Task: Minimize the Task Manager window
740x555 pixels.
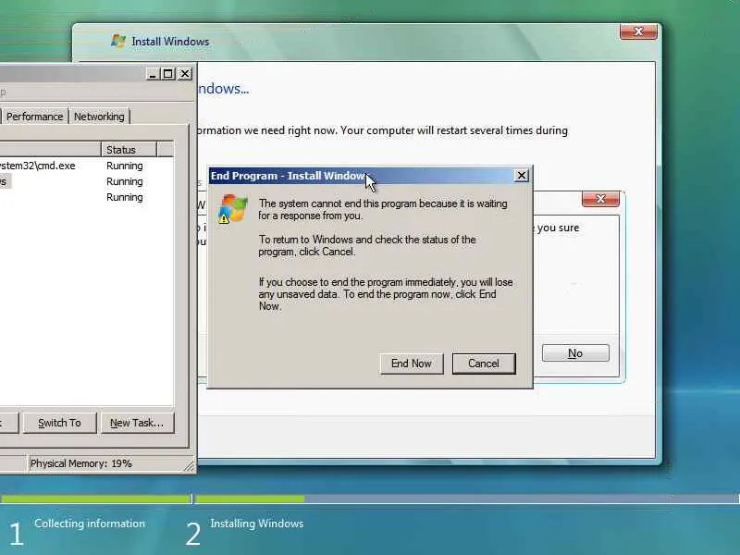Action: tap(153, 74)
